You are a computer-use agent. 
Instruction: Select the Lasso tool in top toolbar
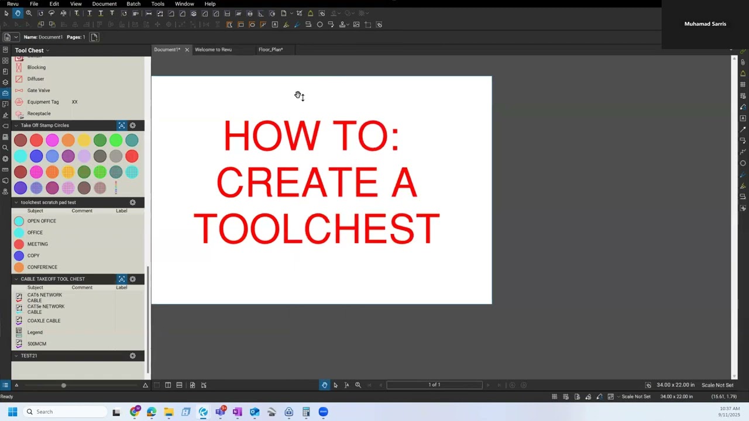(51, 13)
